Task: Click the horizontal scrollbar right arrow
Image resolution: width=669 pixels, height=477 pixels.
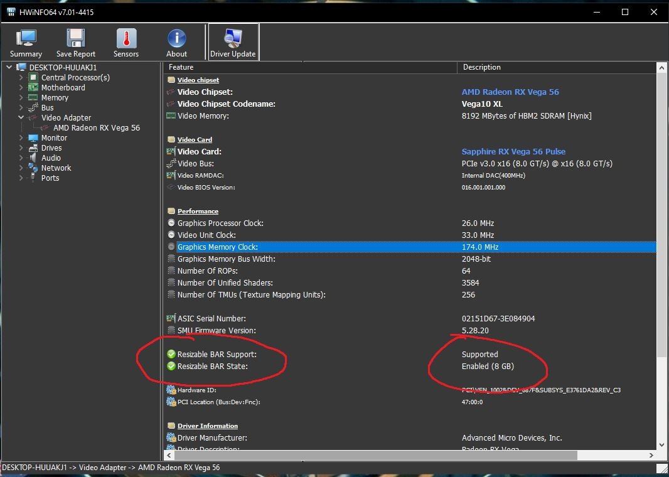Action: tap(651, 455)
